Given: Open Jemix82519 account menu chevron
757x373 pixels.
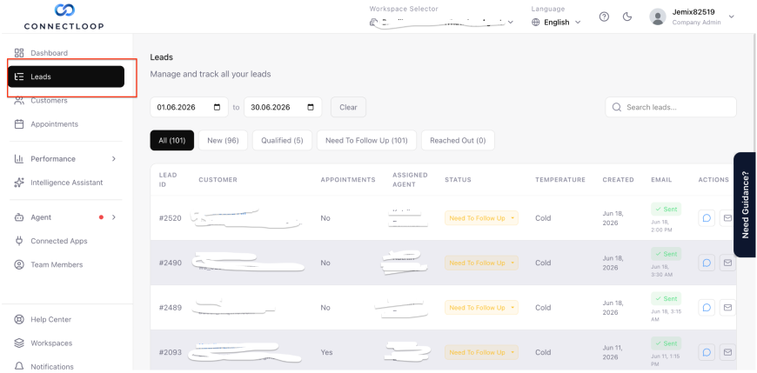Looking at the screenshot, I should coord(732,17).
